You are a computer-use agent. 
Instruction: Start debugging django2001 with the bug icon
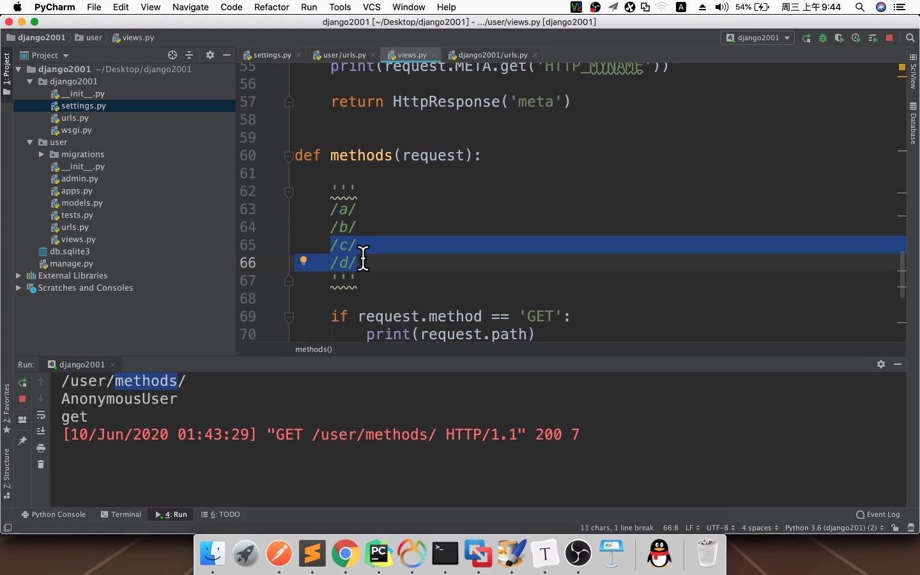coord(823,38)
